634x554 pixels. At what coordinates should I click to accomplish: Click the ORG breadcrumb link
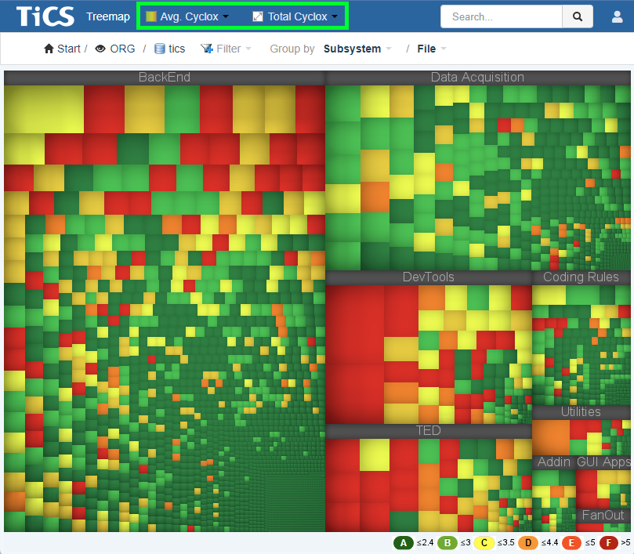(x=122, y=49)
